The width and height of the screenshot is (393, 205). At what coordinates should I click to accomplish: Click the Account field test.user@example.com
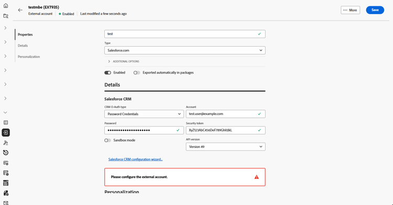(225, 114)
